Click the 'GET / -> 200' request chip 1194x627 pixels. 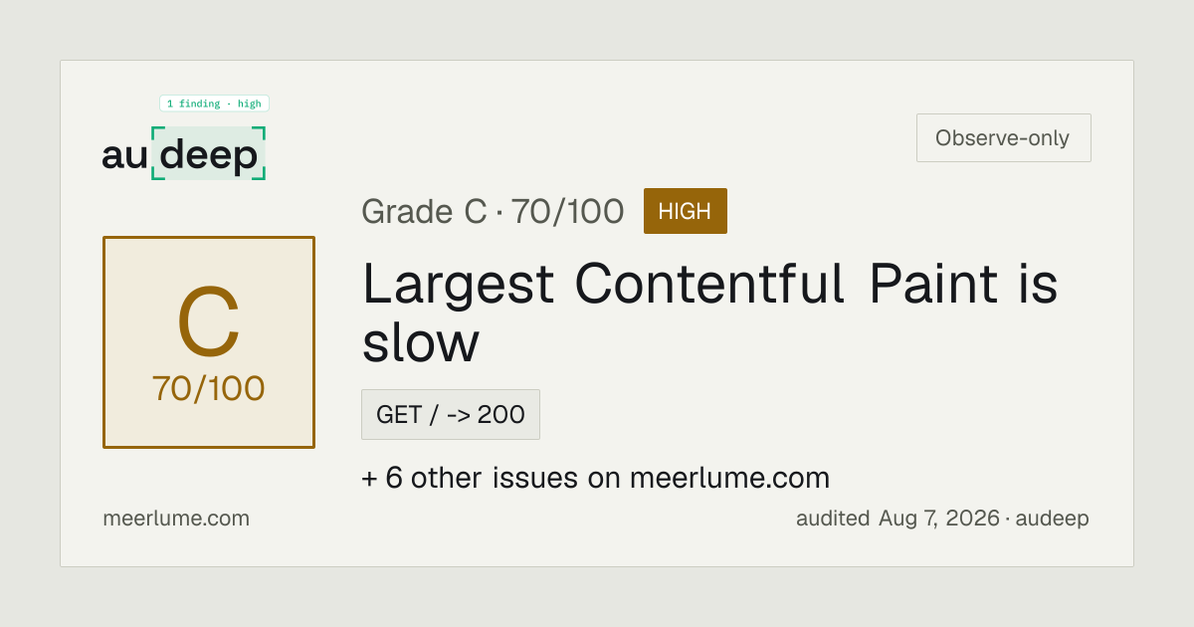click(451, 414)
